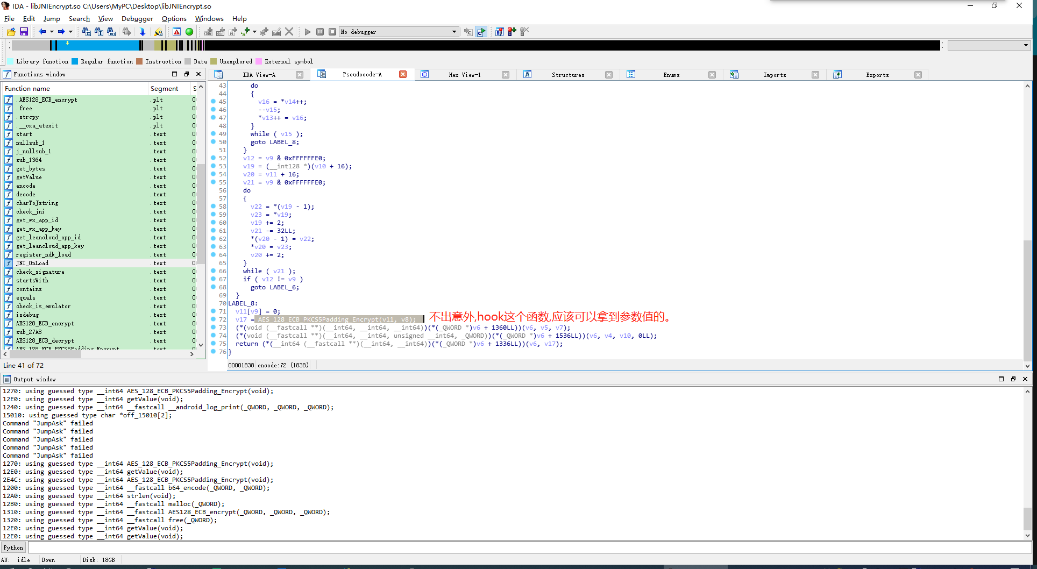Open the back history dropdown arrow
The height and width of the screenshot is (569, 1037).
click(52, 32)
